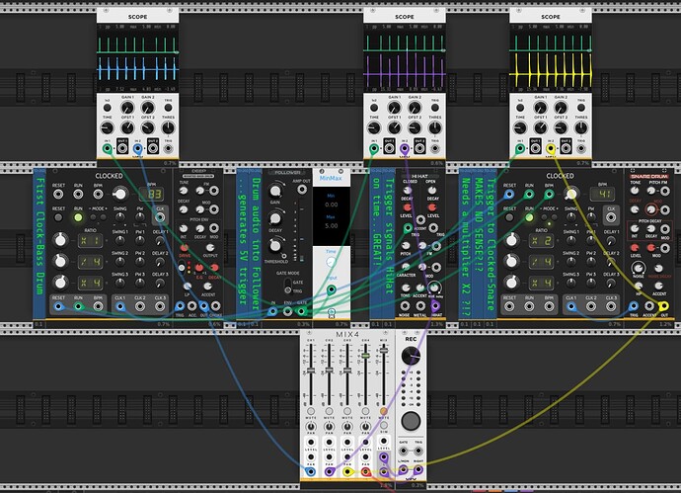
Task: Click the Snare Drum TONE knob
Action: 635,191
